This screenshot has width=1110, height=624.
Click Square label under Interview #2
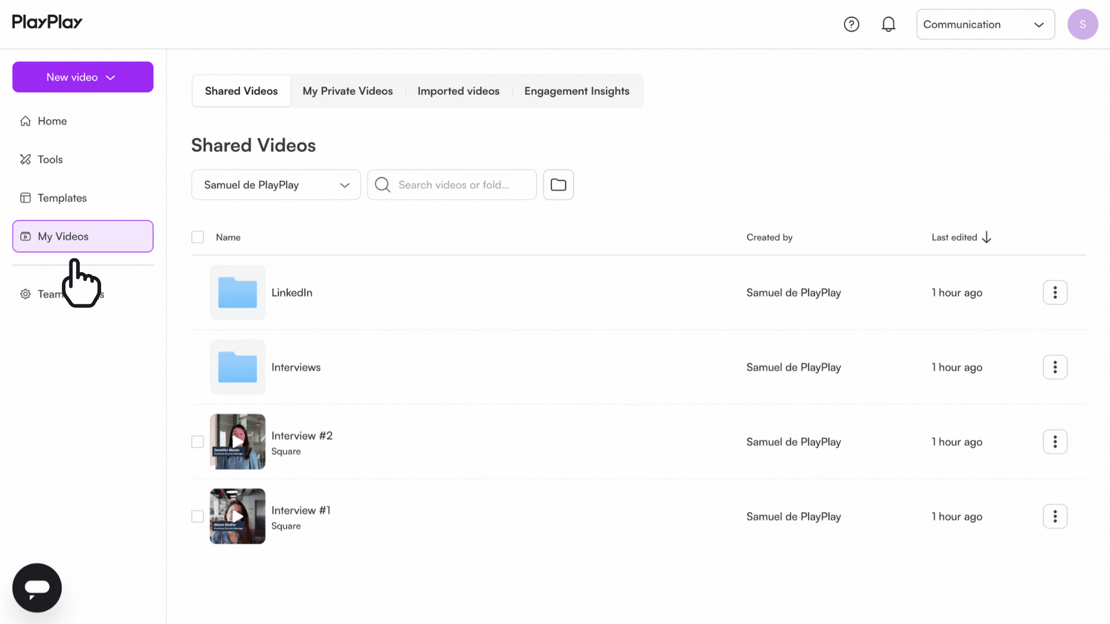286,452
